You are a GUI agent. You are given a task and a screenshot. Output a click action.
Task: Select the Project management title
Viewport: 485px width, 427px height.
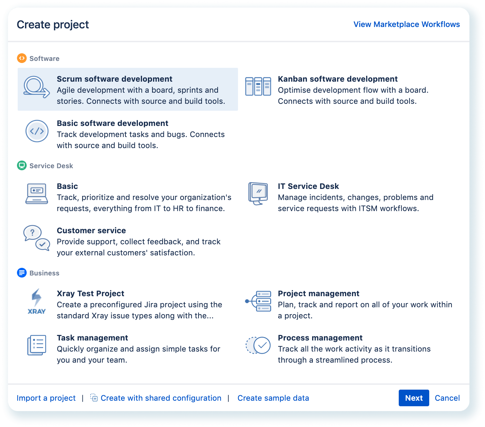tap(318, 293)
